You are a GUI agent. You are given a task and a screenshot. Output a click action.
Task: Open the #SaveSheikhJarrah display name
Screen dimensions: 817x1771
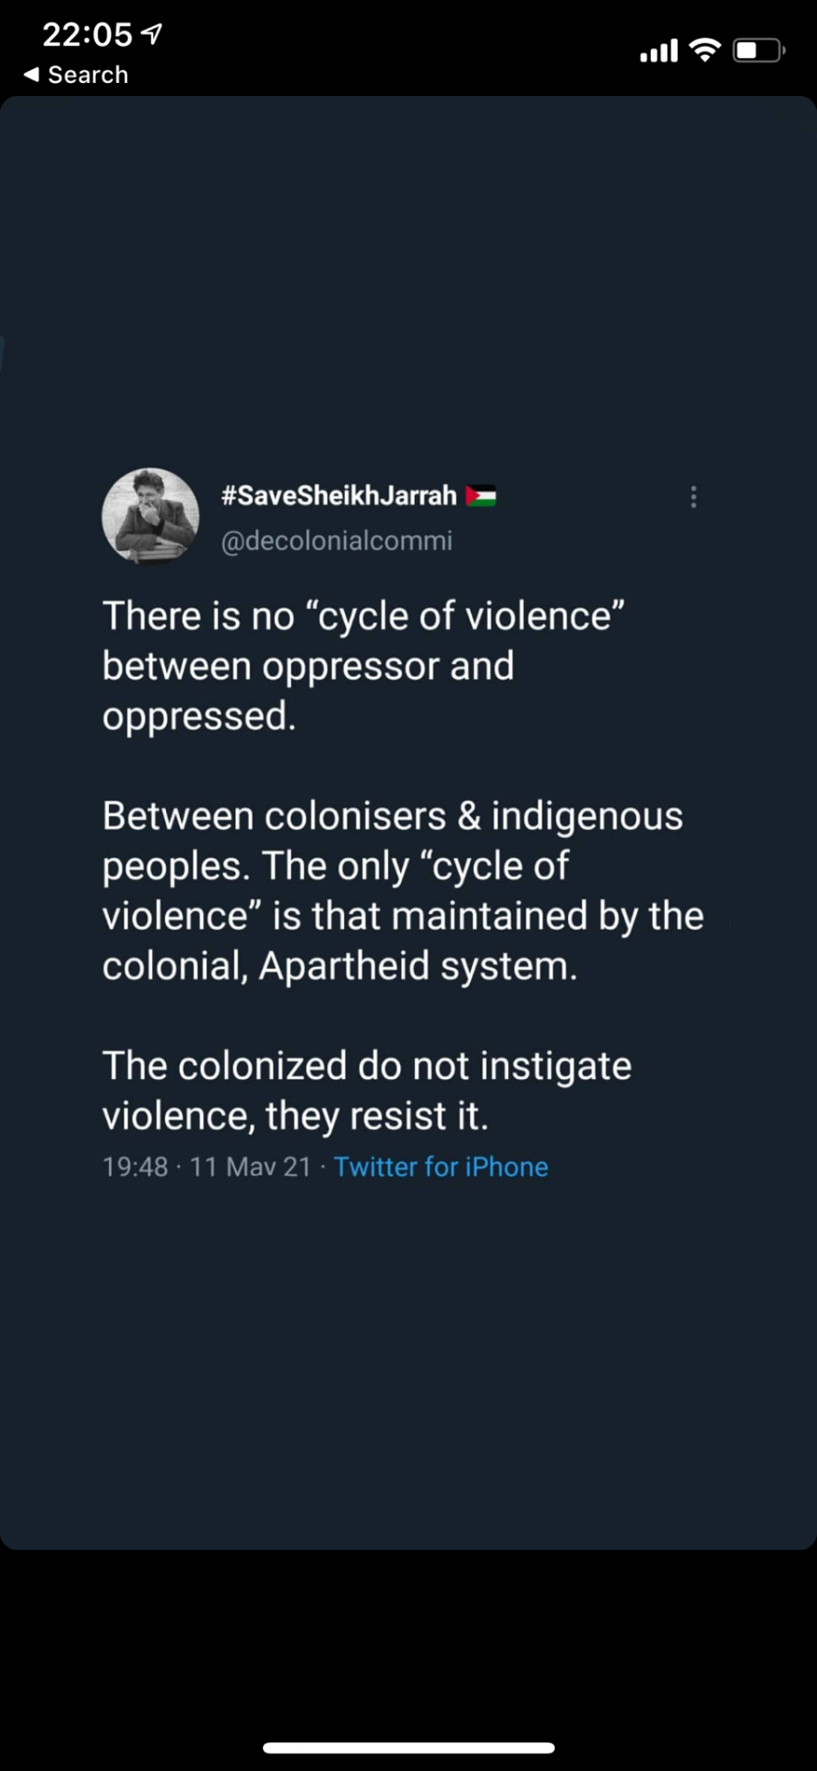click(338, 495)
